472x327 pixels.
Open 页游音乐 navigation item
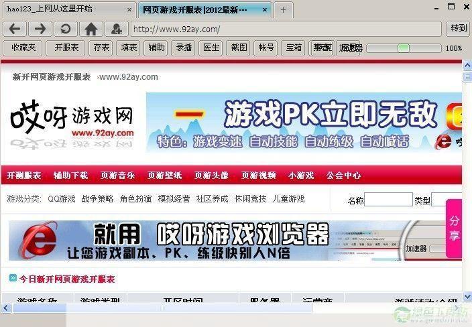[x=118, y=176]
